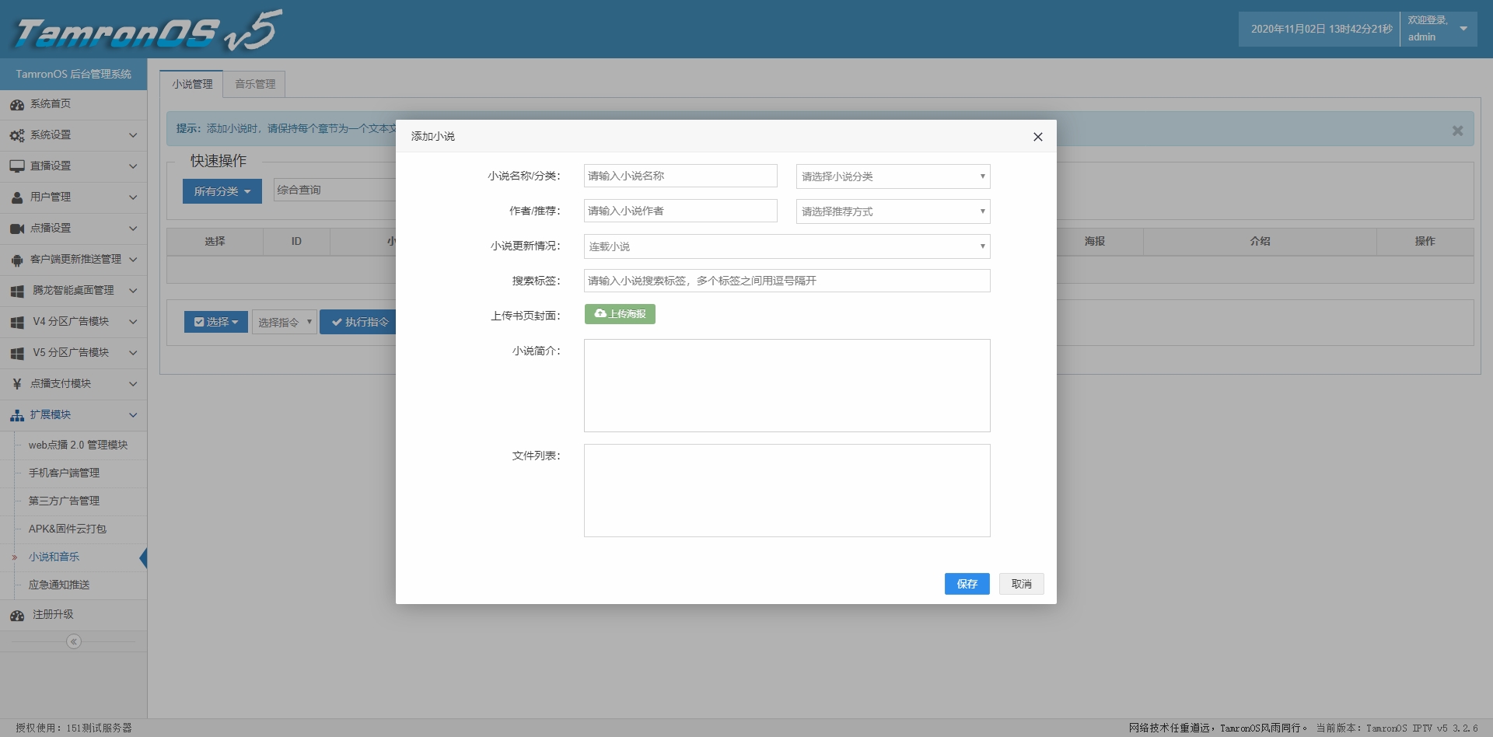This screenshot has width=1493, height=737.
Task: Click the yen icon beside 点播支付模块
Action: tap(17, 384)
